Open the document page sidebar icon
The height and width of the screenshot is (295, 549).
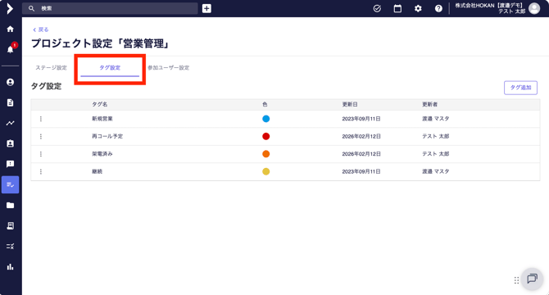click(x=10, y=102)
